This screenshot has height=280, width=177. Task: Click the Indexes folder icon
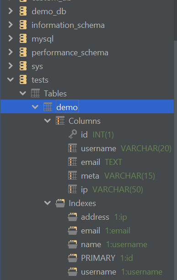coord(60,203)
